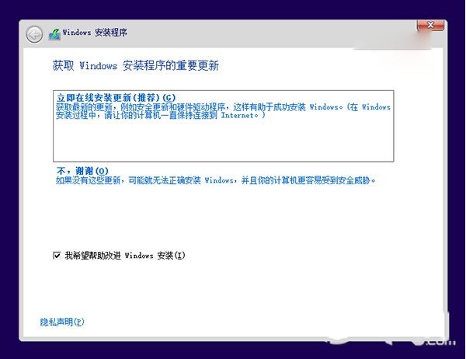Select 立即在线安装更新(推荐) option
Image resolution: width=466 pixels, height=359 pixels.
pyautogui.click(x=116, y=97)
